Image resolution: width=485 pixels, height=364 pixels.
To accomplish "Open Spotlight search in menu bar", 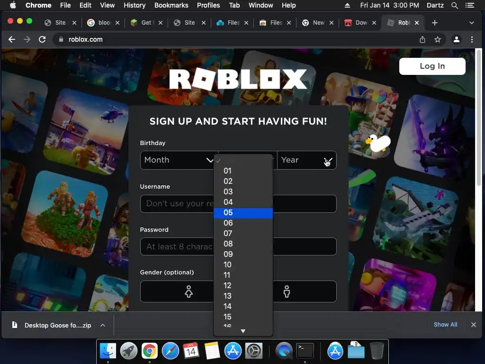I will (x=454, y=5).
